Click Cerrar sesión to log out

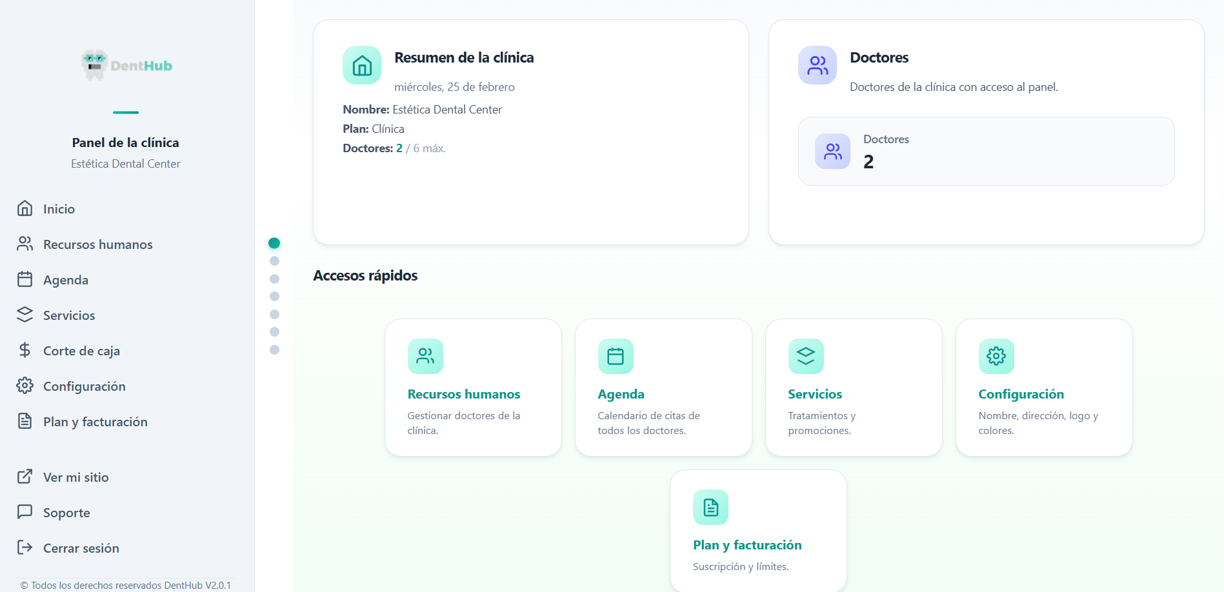point(81,548)
